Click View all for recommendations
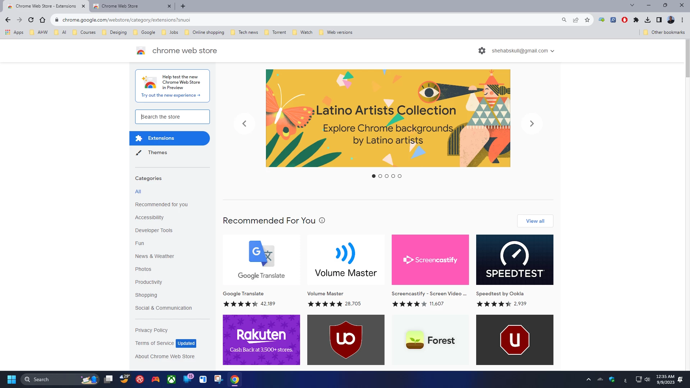This screenshot has height=388, width=690. (x=535, y=221)
